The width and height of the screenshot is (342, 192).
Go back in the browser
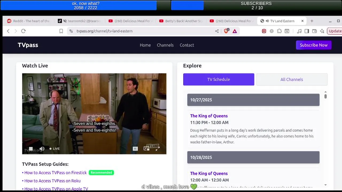click(8, 31)
